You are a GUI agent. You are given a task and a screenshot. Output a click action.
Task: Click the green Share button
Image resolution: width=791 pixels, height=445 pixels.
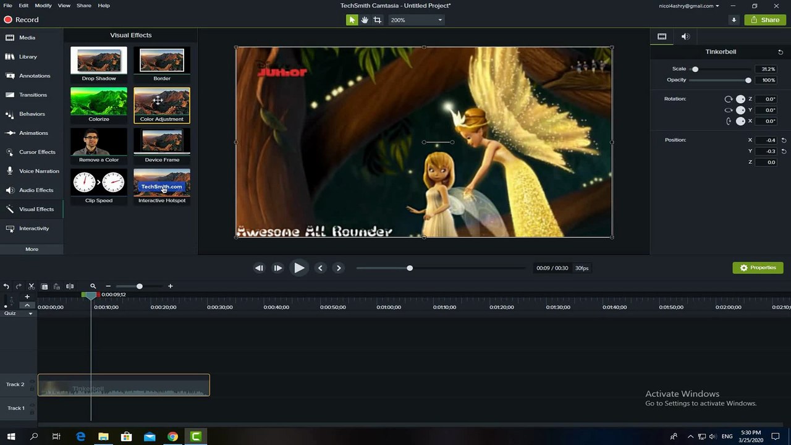[765, 20]
